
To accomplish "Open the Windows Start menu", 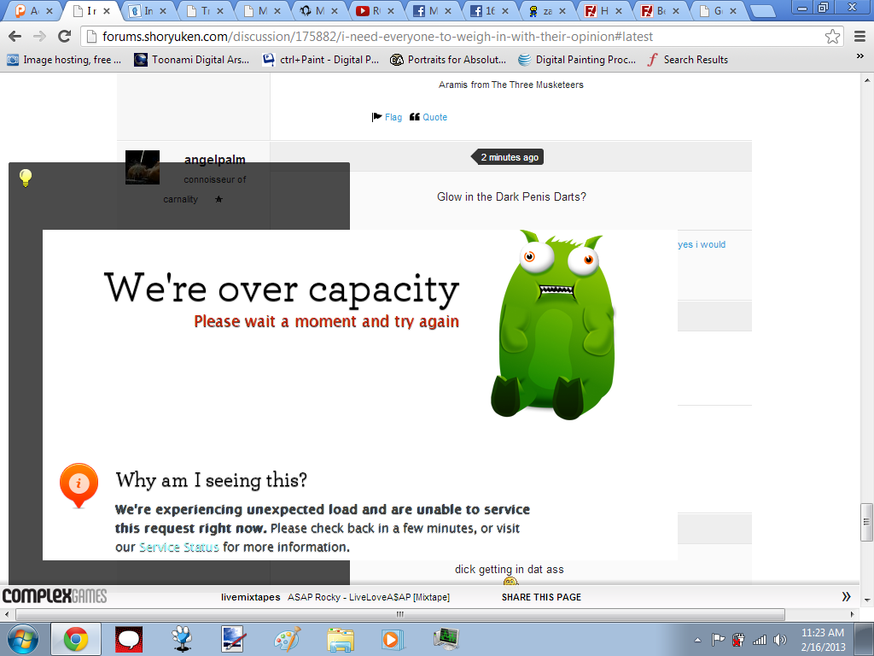I will point(23,639).
